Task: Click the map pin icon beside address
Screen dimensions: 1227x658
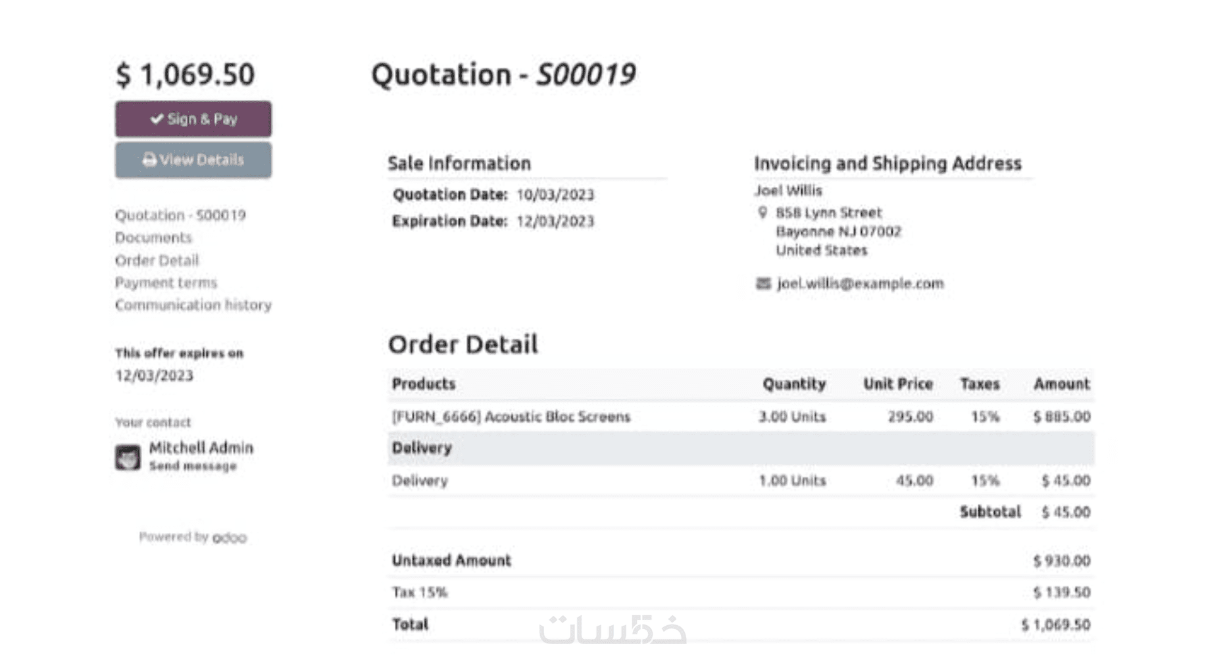Action: tap(763, 213)
